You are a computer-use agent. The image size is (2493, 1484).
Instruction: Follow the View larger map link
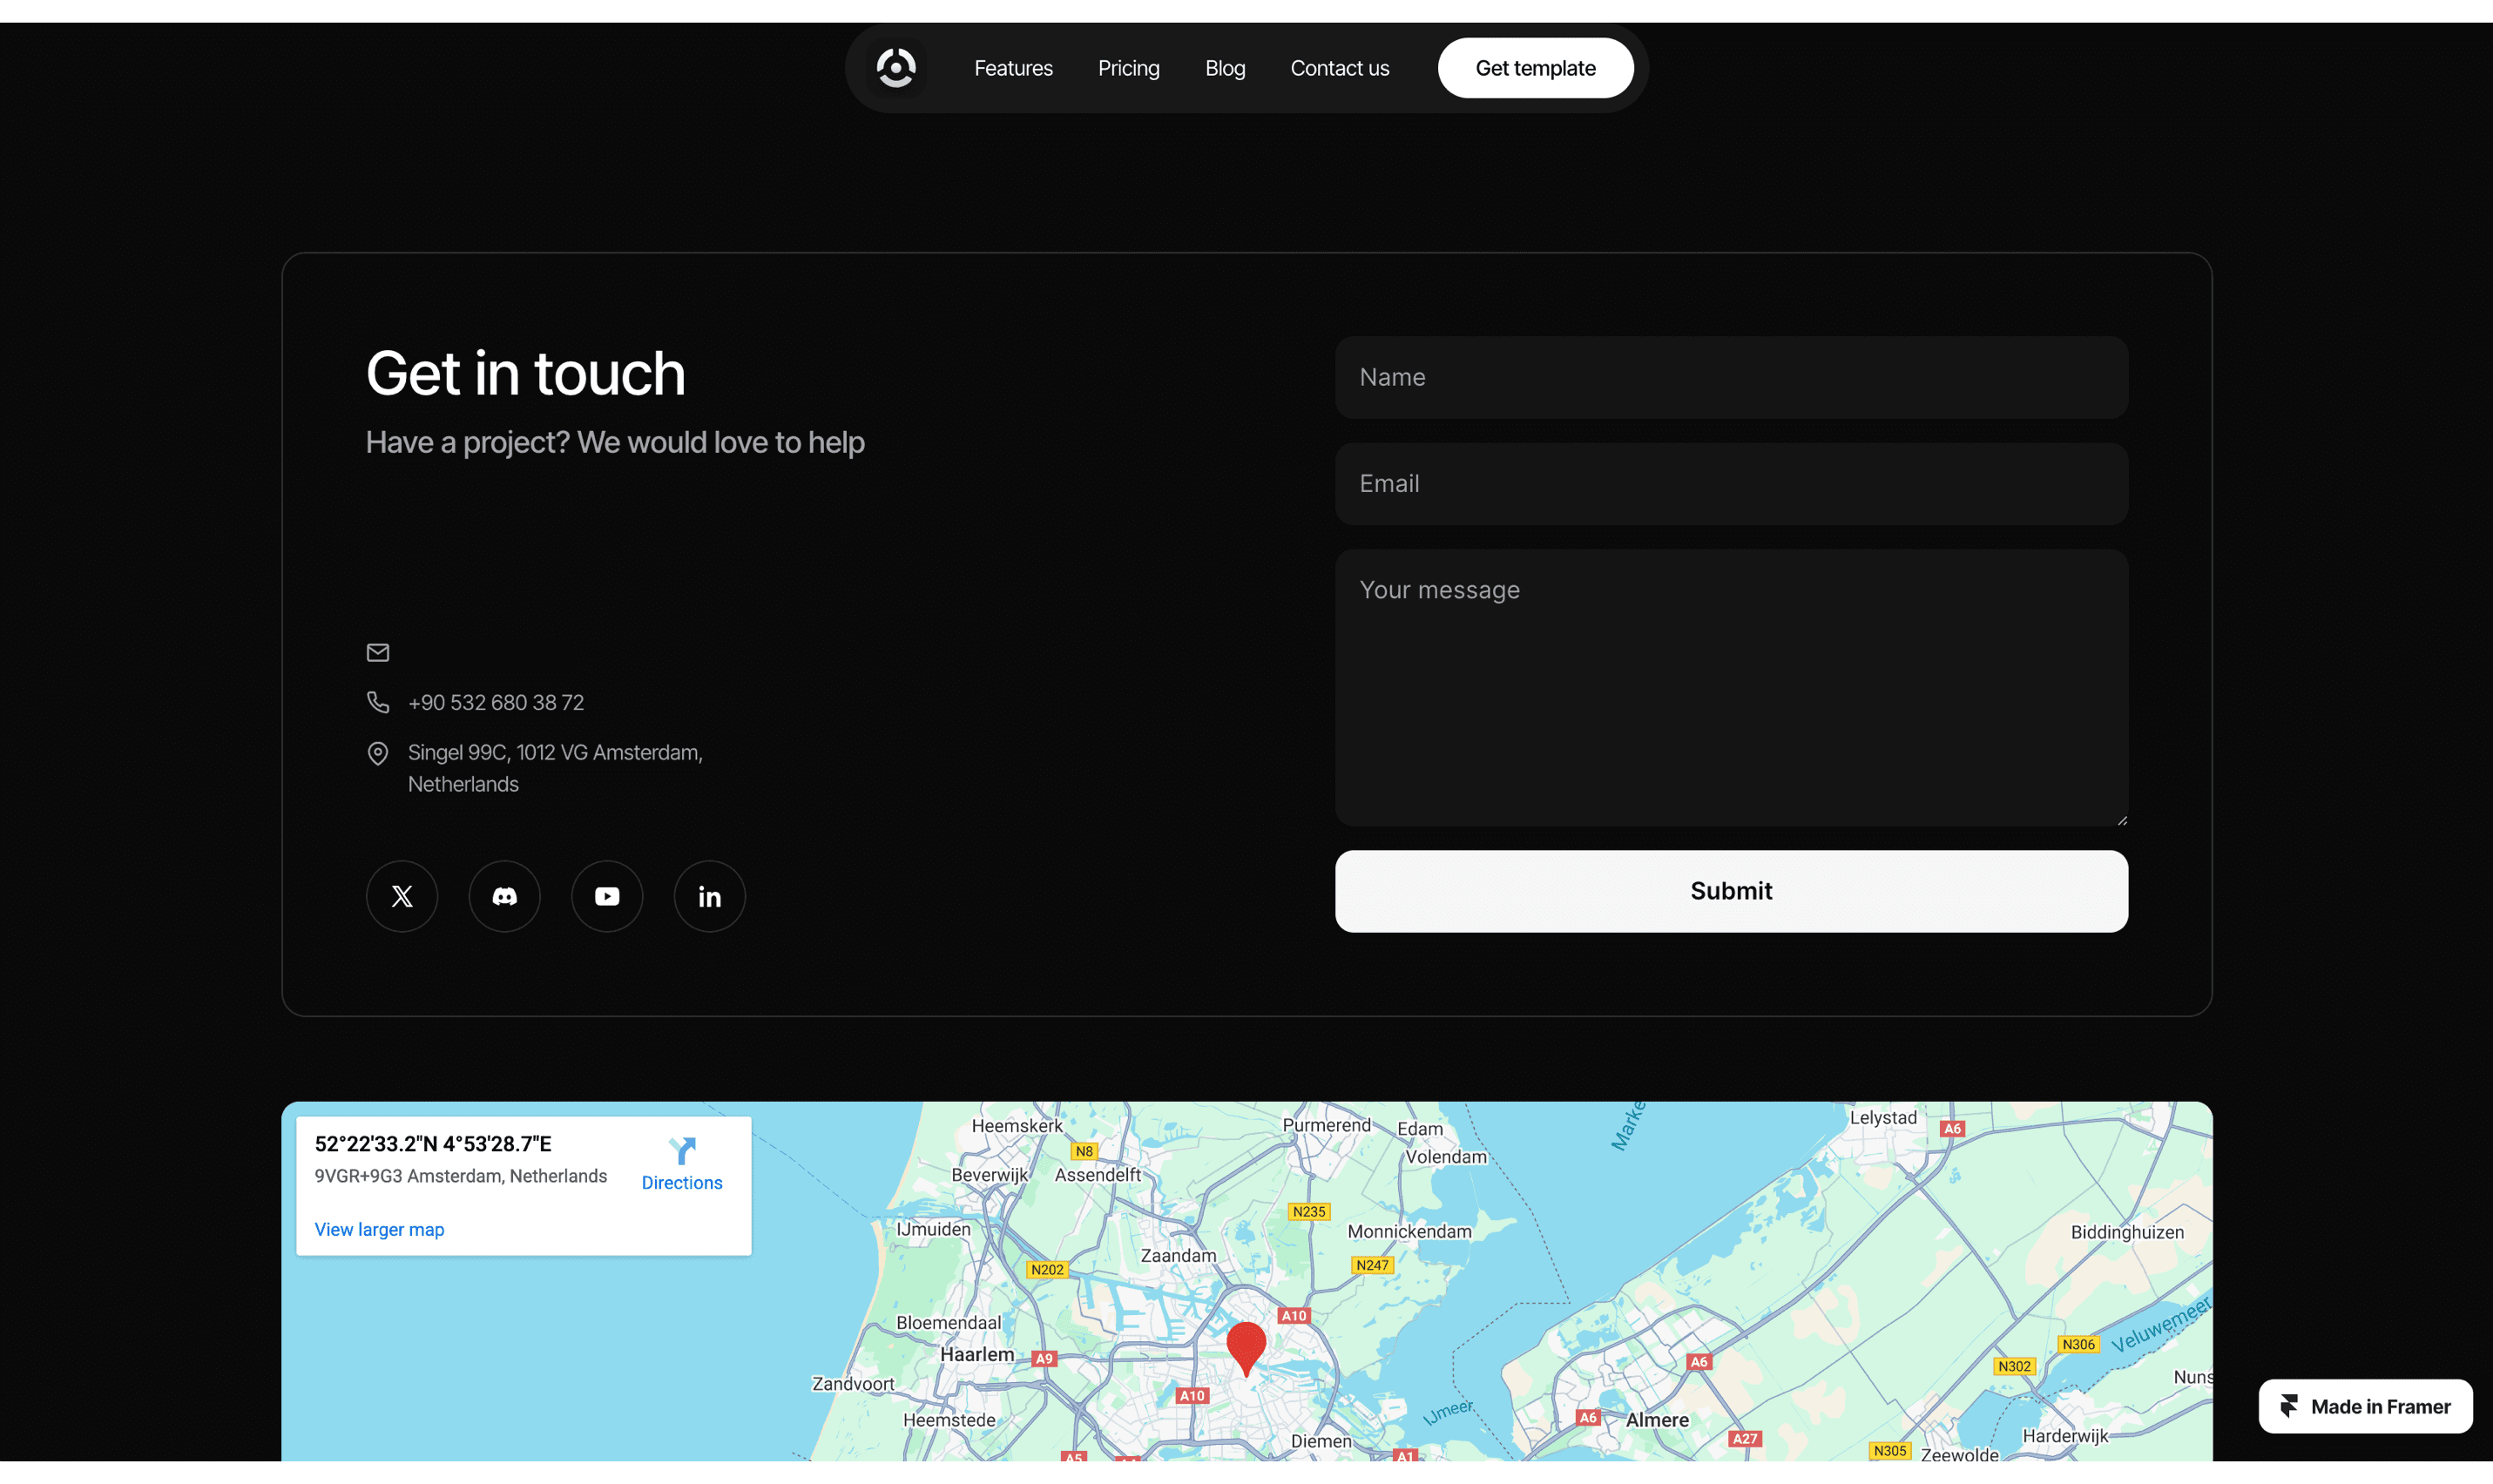tap(379, 1229)
